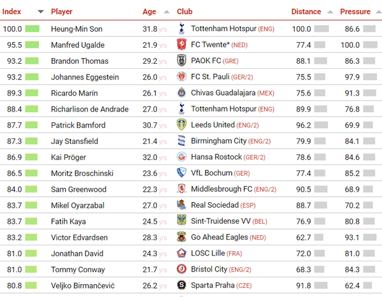Click the Chivas Guadalajara club badge

181,93
